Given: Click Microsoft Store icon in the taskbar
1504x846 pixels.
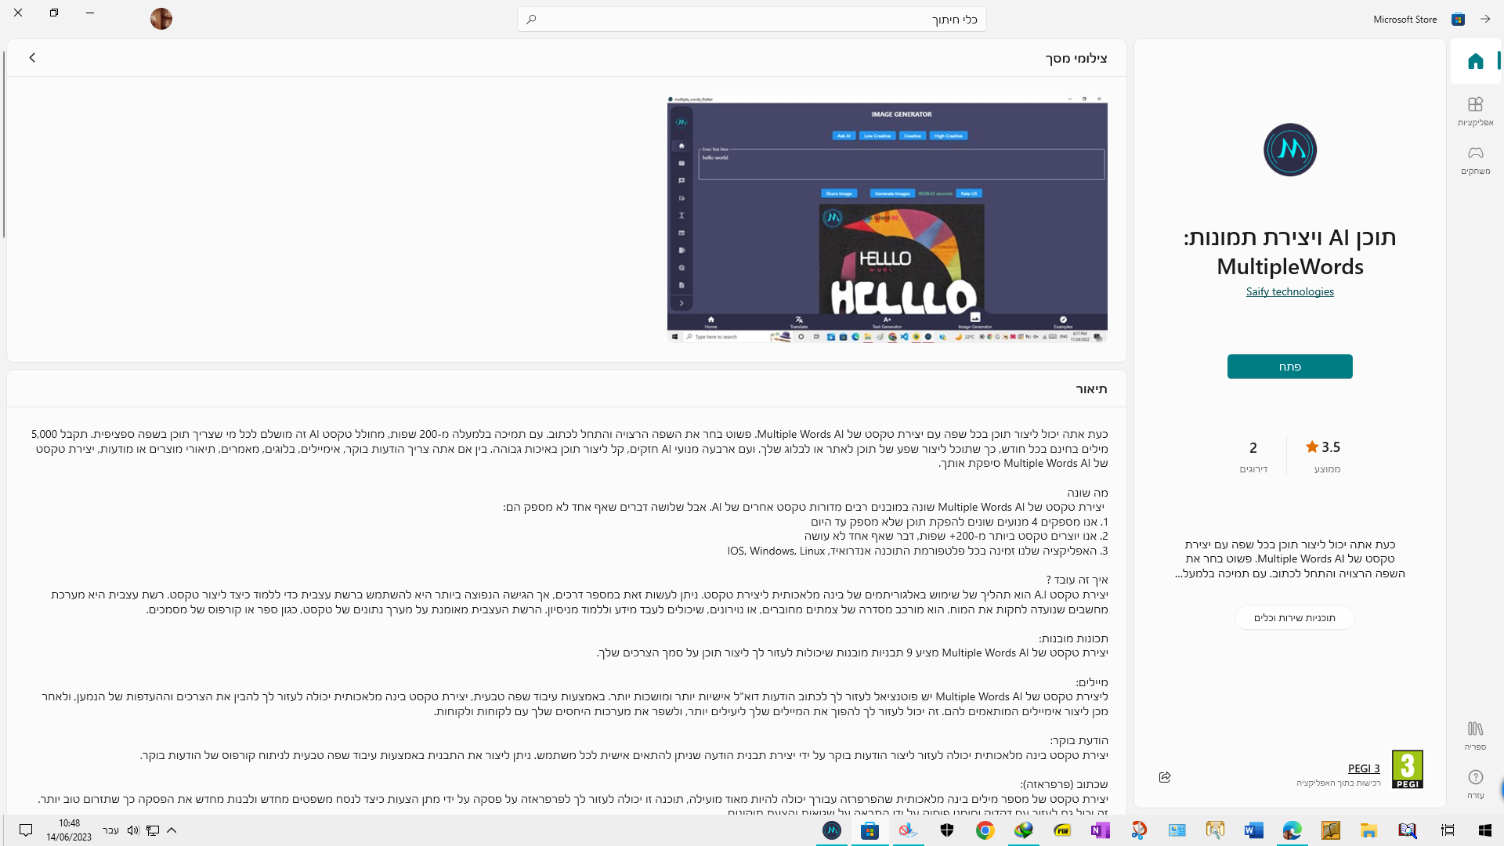Looking at the screenshot, I should [x=869, y=830].
